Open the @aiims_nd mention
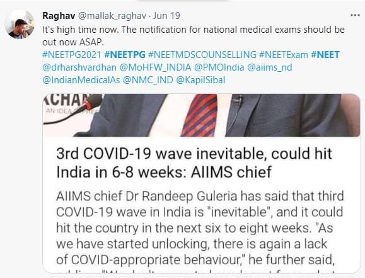The image size is (365, 278). 270,67
